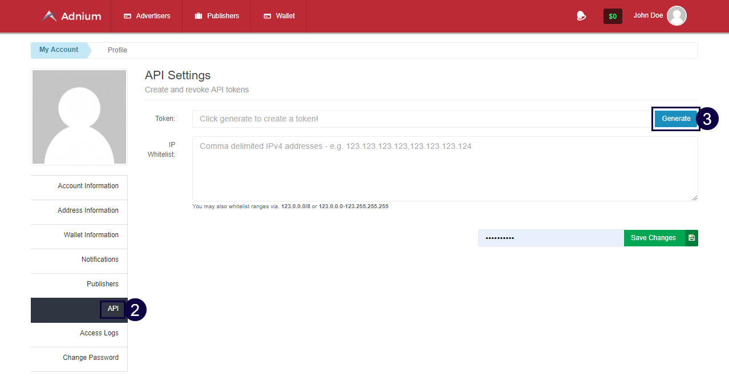Open the Publishers menu in top bar
Image resolution: width=729 pixels, height=377 pixels.
(217, 16)
